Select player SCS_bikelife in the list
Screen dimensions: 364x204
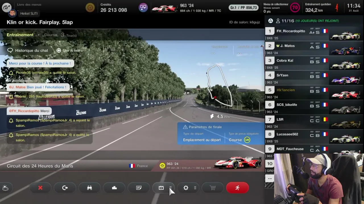(x=314, y=107)
